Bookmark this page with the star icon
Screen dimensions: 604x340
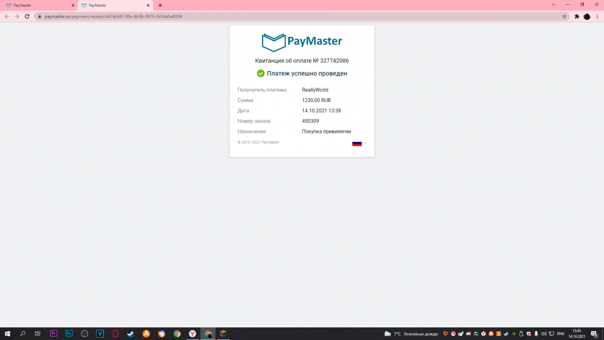pos(564,16)
